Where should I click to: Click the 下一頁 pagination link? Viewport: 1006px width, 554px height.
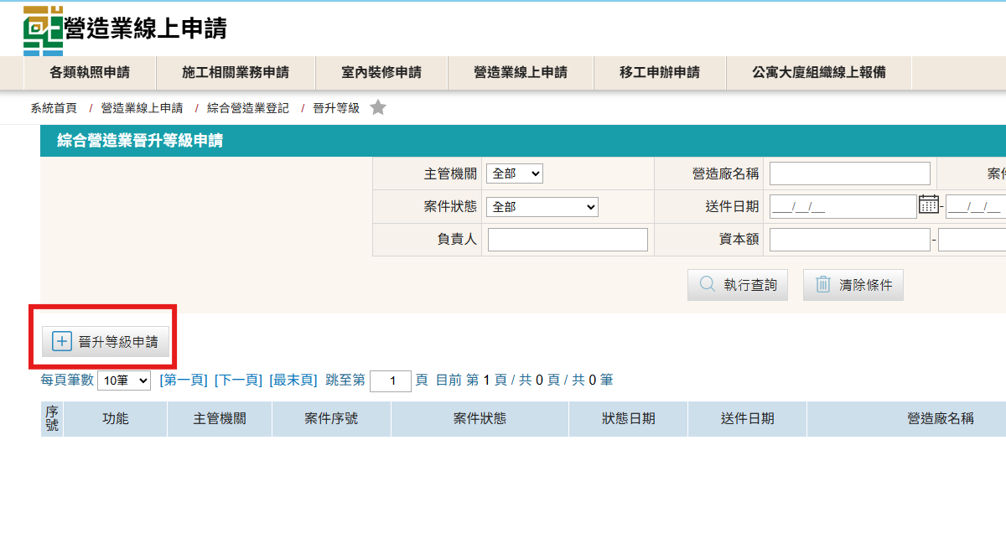pos(238,380)
